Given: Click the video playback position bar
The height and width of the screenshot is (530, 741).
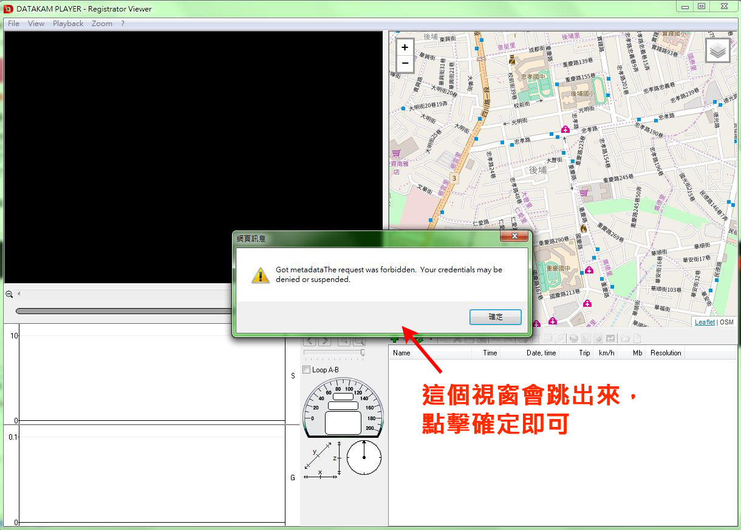Looking at the screenshot, I should pos(125,311).
